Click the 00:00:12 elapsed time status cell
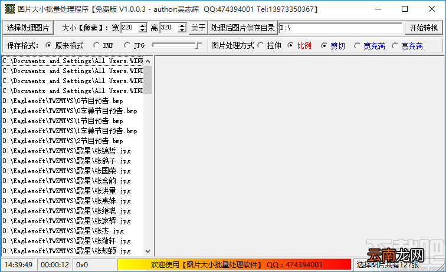446x272 pixels. click(x=55, y=264)
